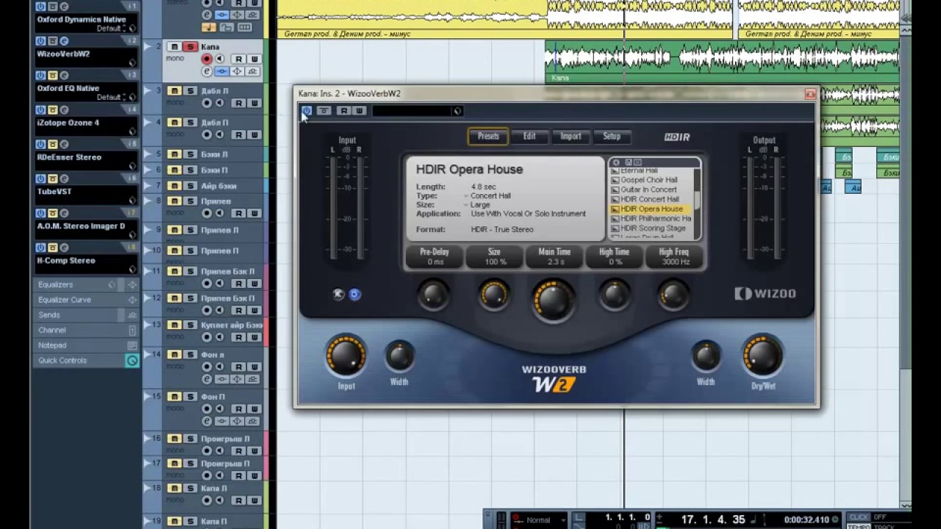The width and height of the screenshot is (941, 529).
Task: Open editor for WizooVerbW2 insert slot
Action: pyautogui.click(x=64, y=40)
